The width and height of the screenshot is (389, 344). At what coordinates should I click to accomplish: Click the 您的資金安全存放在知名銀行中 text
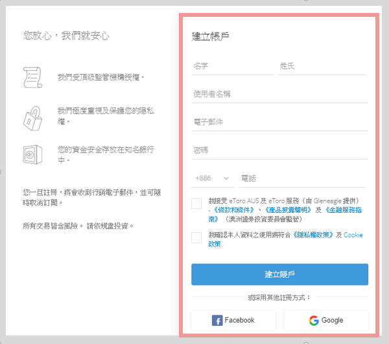click(106, 154)
